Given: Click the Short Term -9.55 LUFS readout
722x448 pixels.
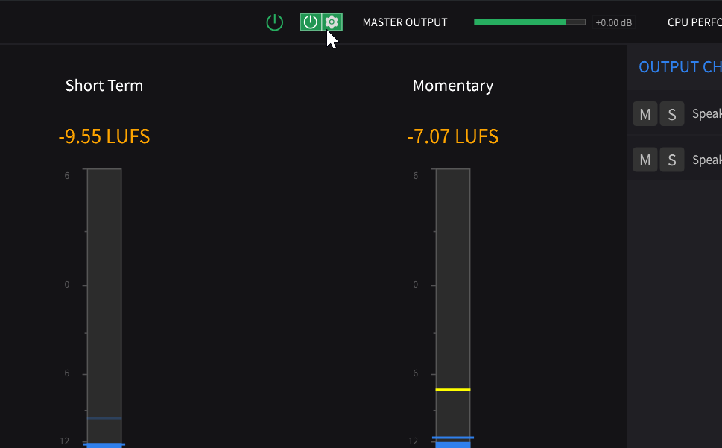Looking at the screenshot, I should tap(104, 136).
